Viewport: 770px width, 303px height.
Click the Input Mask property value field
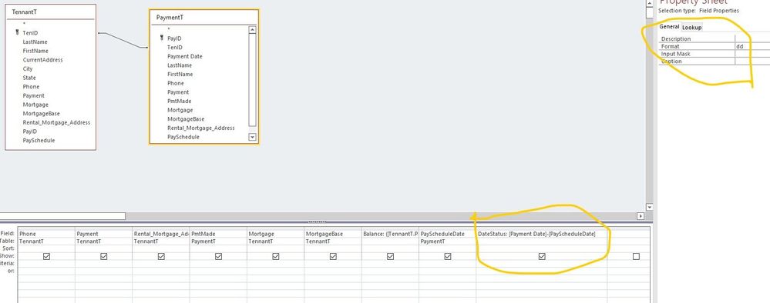click(752, 54)
